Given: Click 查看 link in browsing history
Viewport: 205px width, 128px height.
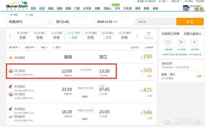Looking at the screenshot, I should (199, 76).
